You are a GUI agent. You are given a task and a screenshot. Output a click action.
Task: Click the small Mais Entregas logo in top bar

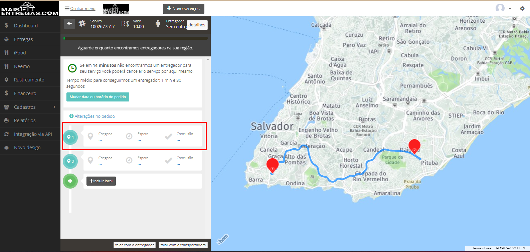116,9
